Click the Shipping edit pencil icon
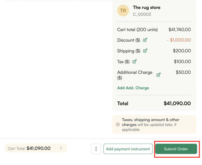 coord(145,51)
